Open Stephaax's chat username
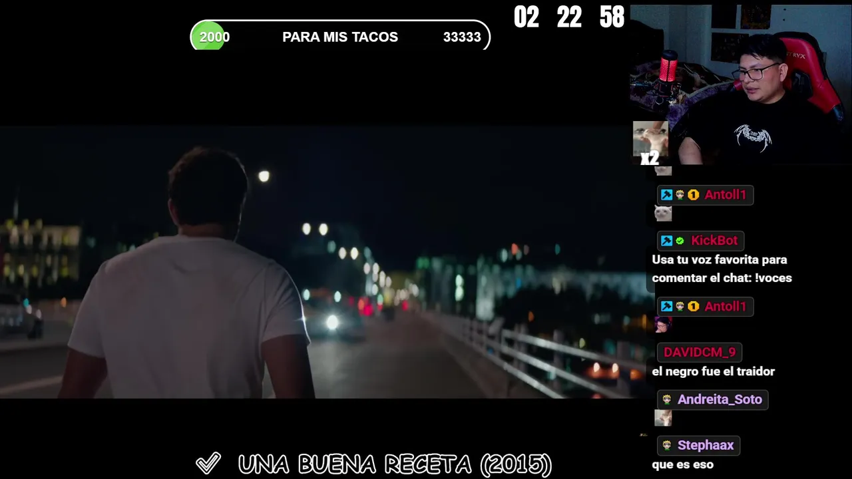852x479 pixels. pos(706,445)
